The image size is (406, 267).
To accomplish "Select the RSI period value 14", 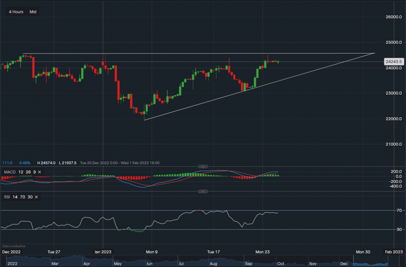I will 15,197.
